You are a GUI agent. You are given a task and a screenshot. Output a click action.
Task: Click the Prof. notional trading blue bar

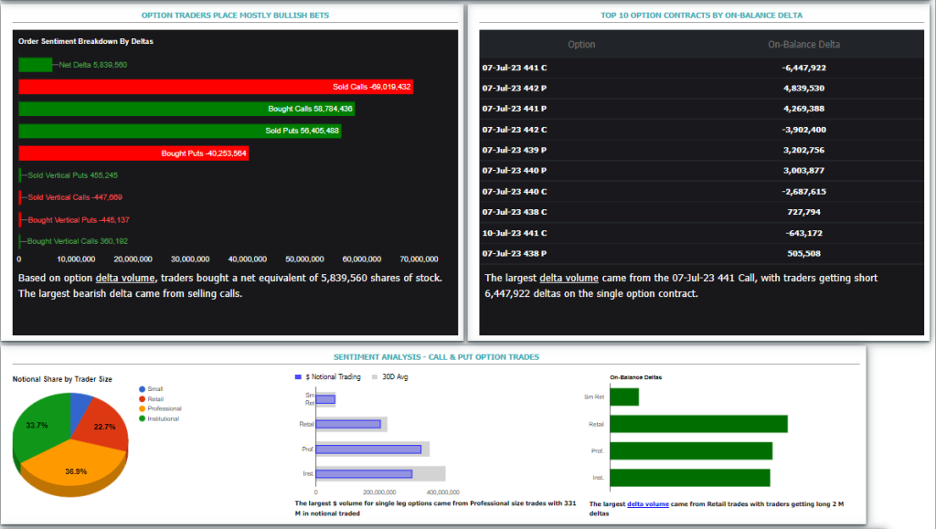(x=368, y=450)
